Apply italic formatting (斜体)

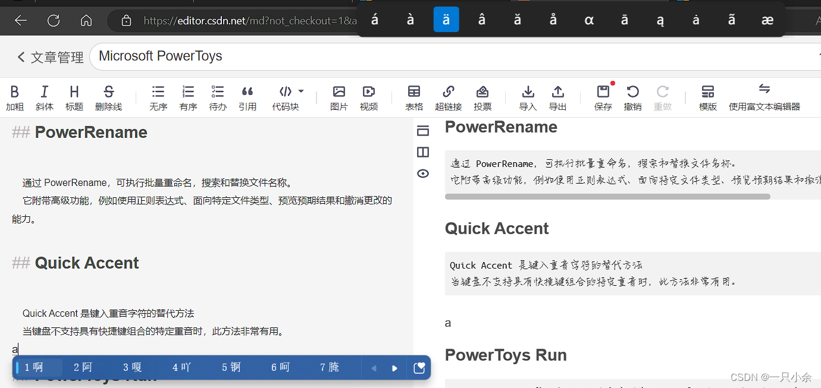[44, 98]
